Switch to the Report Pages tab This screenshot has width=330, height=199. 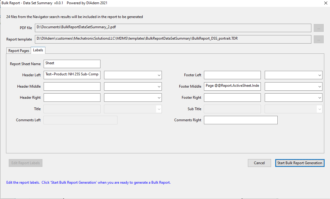19,51
